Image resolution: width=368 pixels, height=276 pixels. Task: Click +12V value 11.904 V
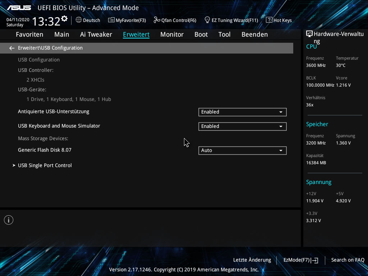(x=315, y=201)
